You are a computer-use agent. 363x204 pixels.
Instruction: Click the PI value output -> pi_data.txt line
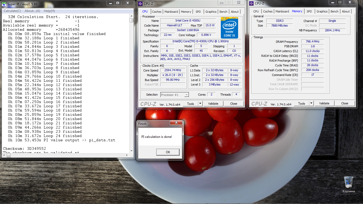[x=61, y=140]
